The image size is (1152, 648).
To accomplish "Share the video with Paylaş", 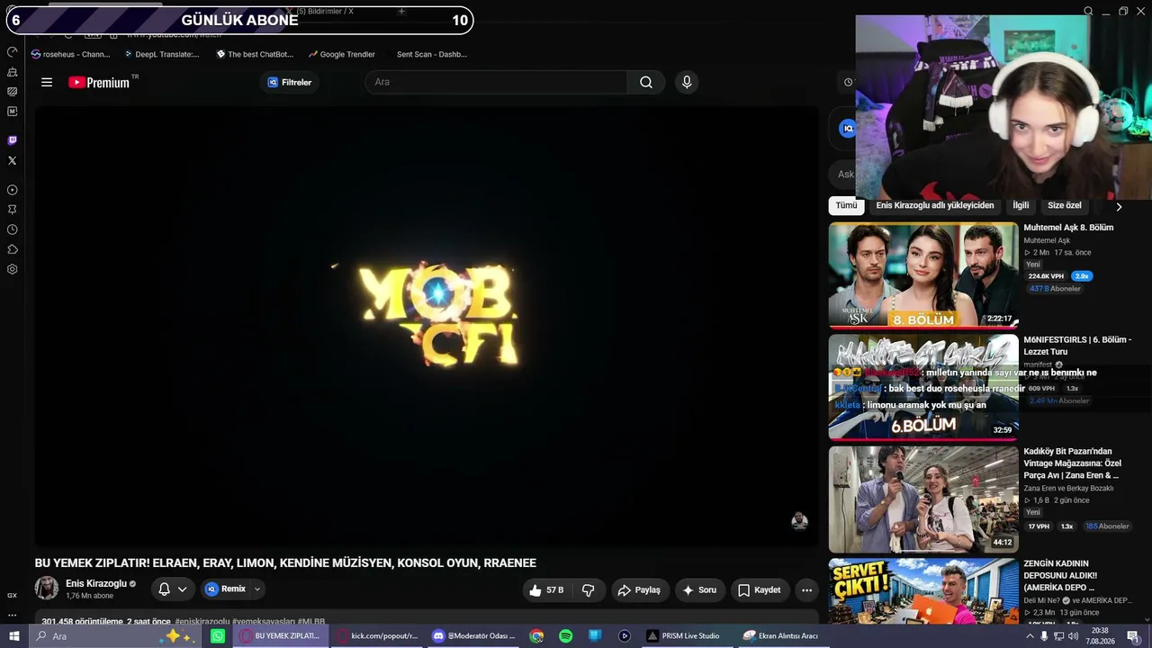I will point(640,590).
